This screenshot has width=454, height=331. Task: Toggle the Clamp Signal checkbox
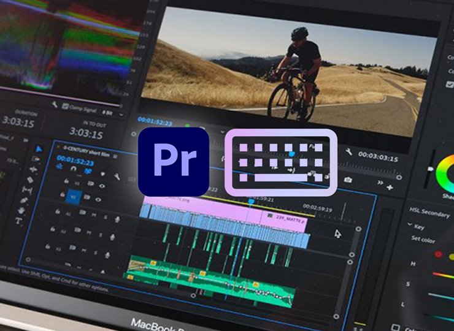(x=66, y=107)
